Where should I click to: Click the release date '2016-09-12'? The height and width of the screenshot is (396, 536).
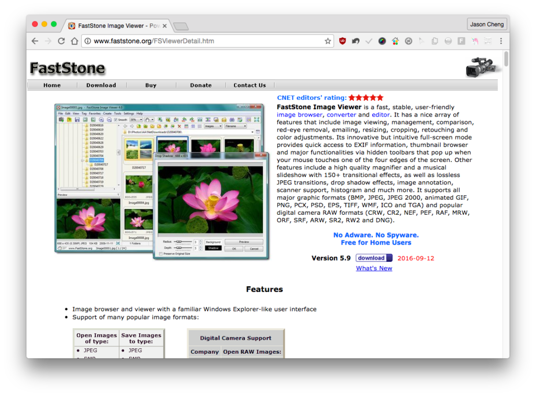coord(416,259)
